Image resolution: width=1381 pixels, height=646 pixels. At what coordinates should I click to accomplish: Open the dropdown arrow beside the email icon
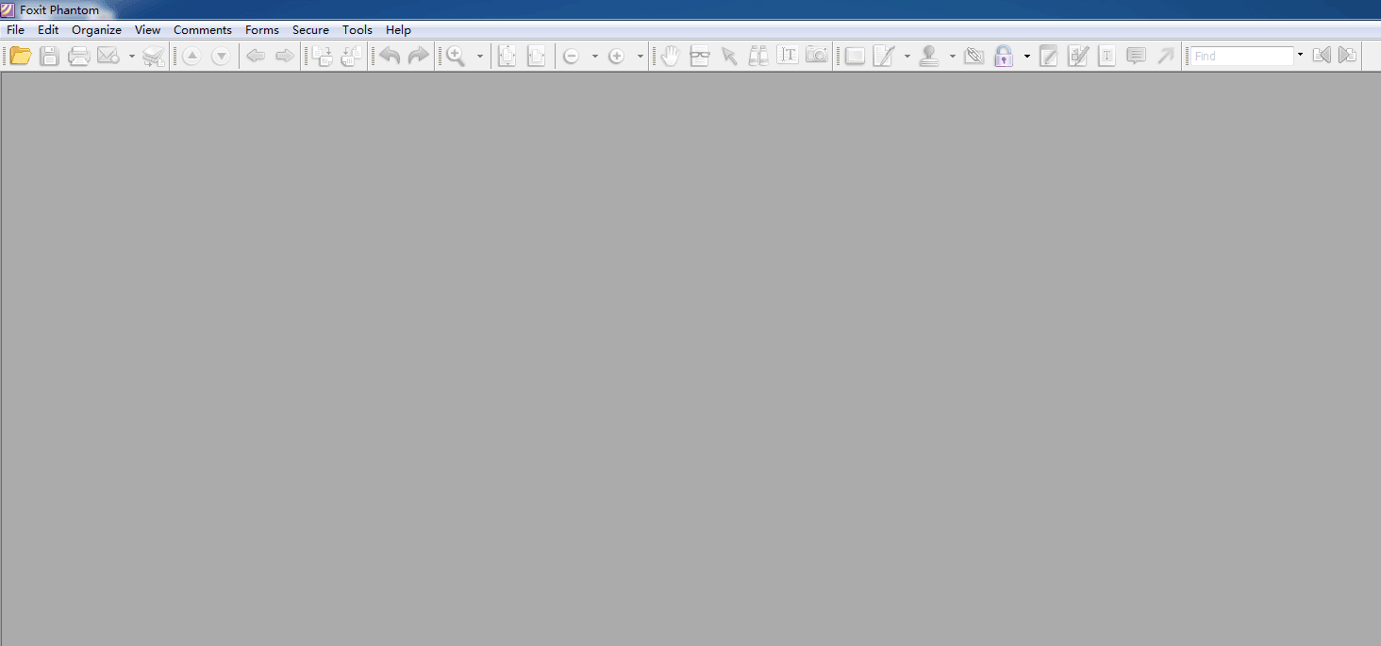(x=131, y=57)
